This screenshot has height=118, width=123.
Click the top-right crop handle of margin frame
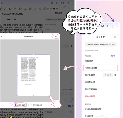coord(50,55)
